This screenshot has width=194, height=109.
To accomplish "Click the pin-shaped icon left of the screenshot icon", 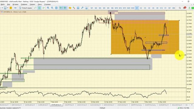I will click(x=82, y=8).
